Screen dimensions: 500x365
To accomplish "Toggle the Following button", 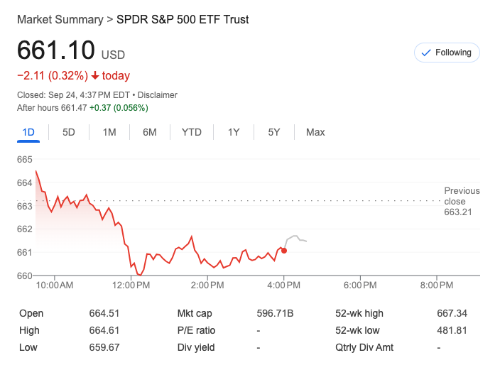I will click(x=447, y=53).
